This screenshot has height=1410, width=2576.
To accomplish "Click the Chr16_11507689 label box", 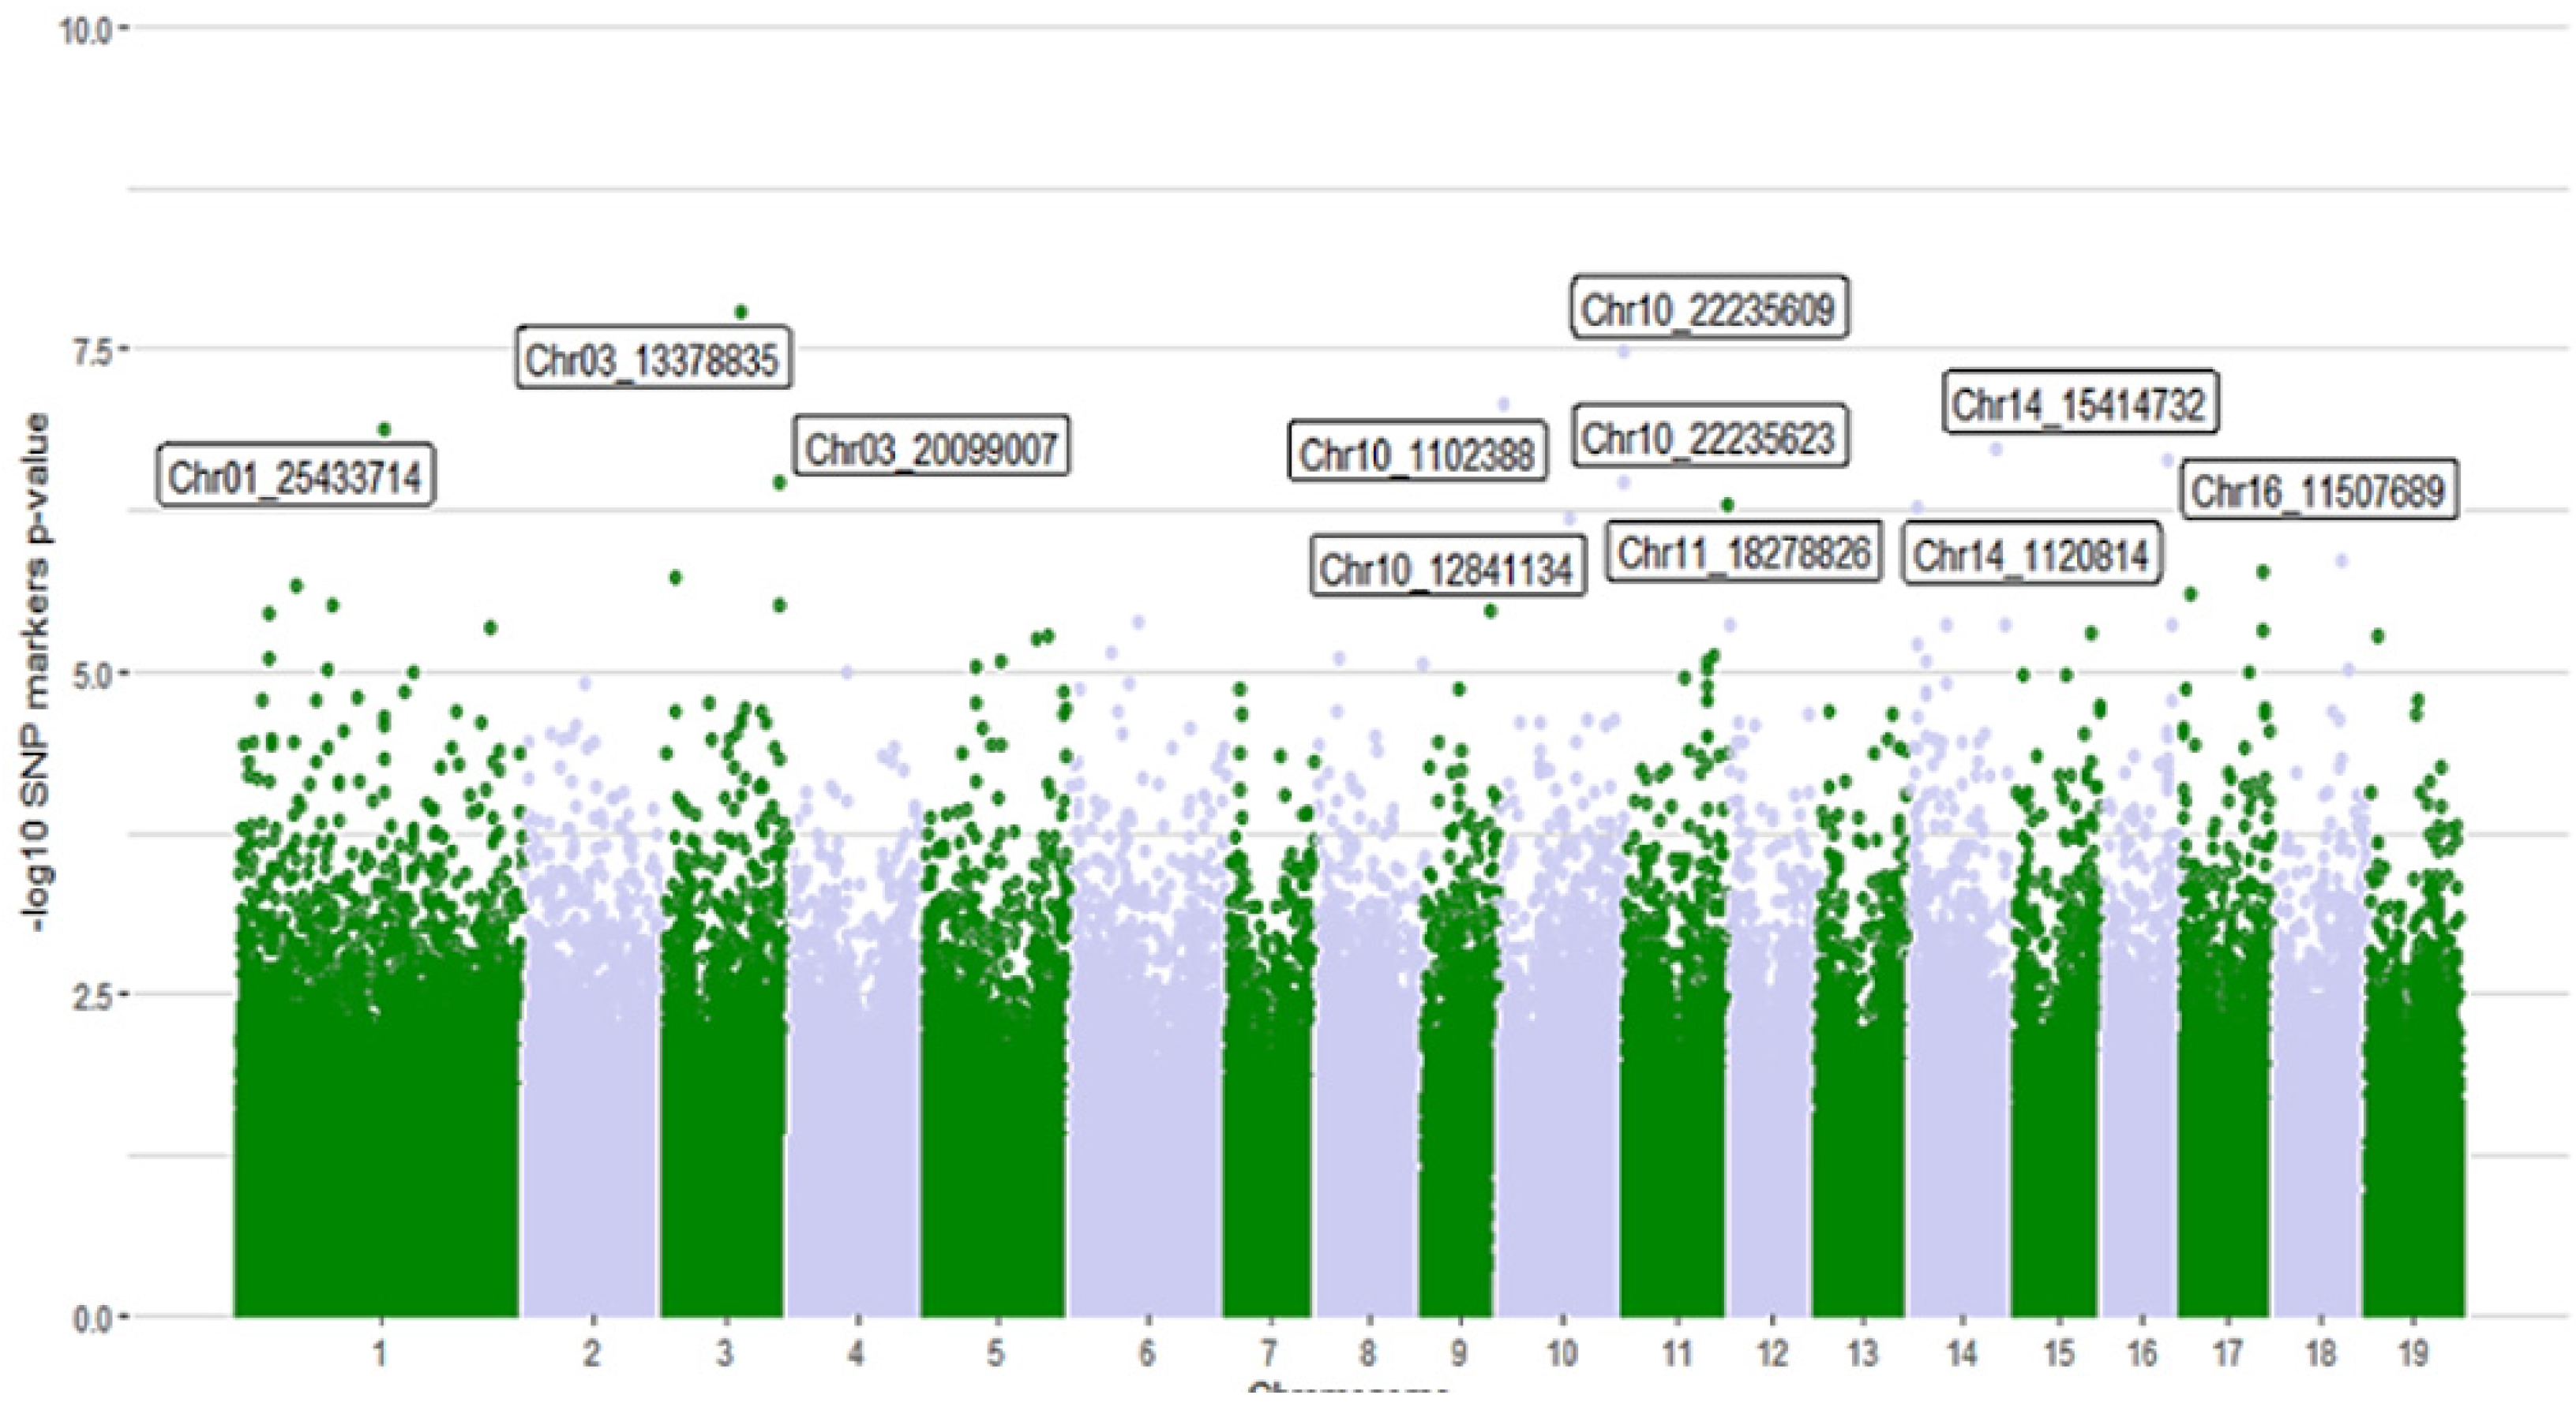I will click(x=2319, y=490).
